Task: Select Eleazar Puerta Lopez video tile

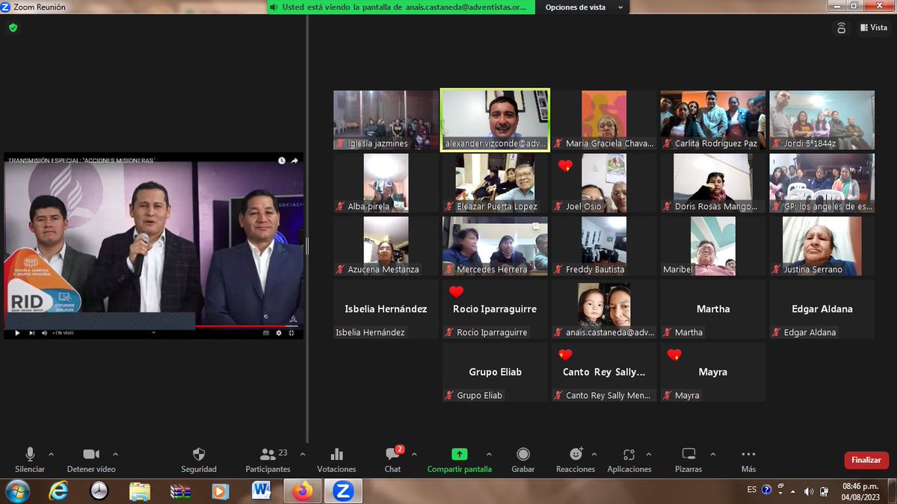Action: 495,183
